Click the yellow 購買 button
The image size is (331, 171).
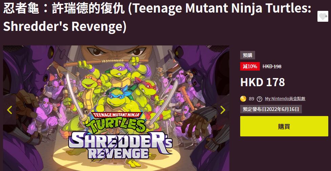coord(284,126)
